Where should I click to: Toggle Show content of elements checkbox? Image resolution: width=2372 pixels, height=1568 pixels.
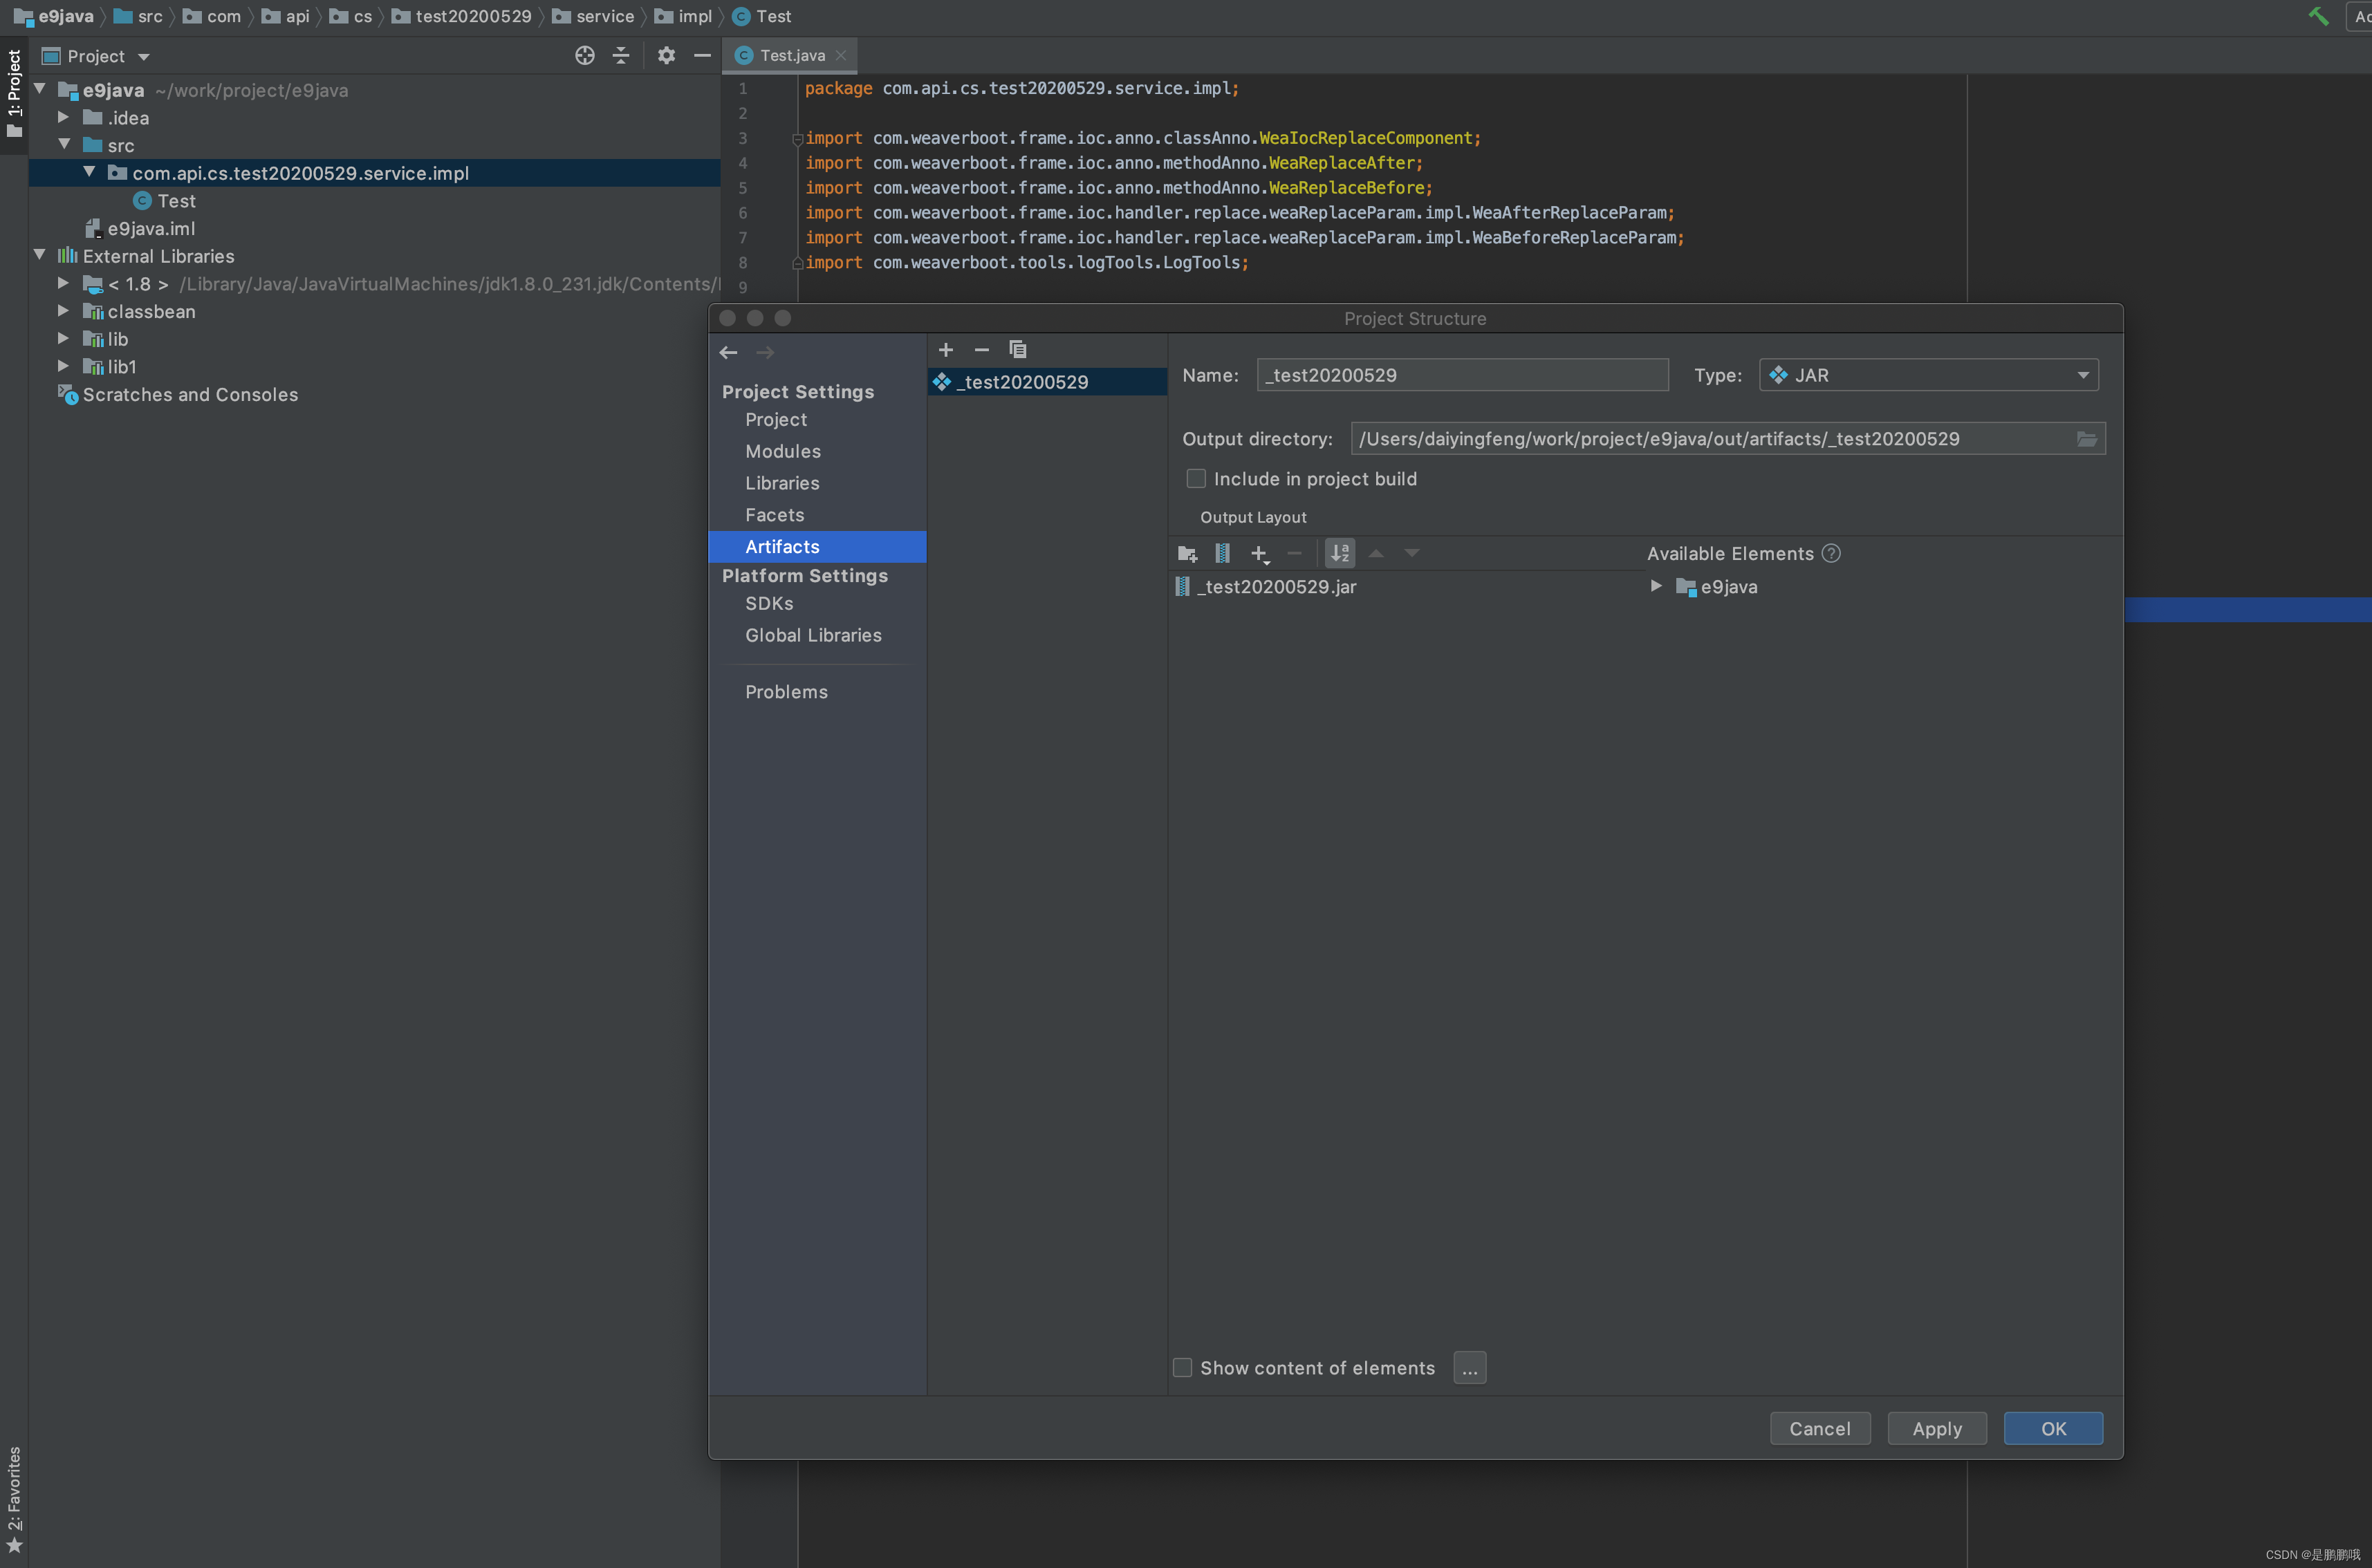(x=1183, y=1367)
